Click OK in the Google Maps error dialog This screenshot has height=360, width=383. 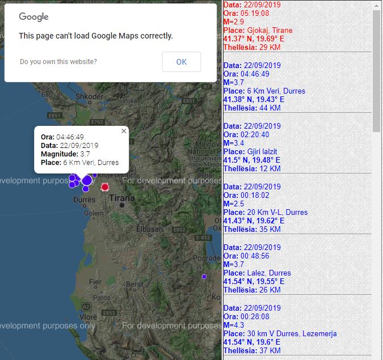182,62
